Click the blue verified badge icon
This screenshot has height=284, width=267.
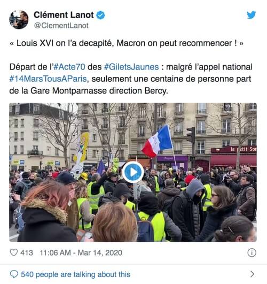100,15
